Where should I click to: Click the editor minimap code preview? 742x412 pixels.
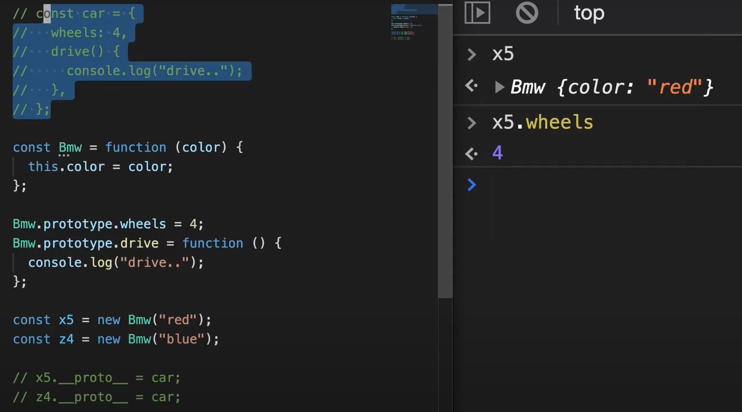point(414,23)
